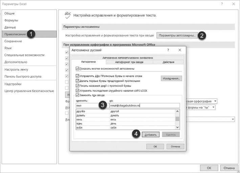
Task: Uncheck 'Исправлять ДВе ПРописные буквы' option
Action: pyautogui.click(x=78, y=76)
